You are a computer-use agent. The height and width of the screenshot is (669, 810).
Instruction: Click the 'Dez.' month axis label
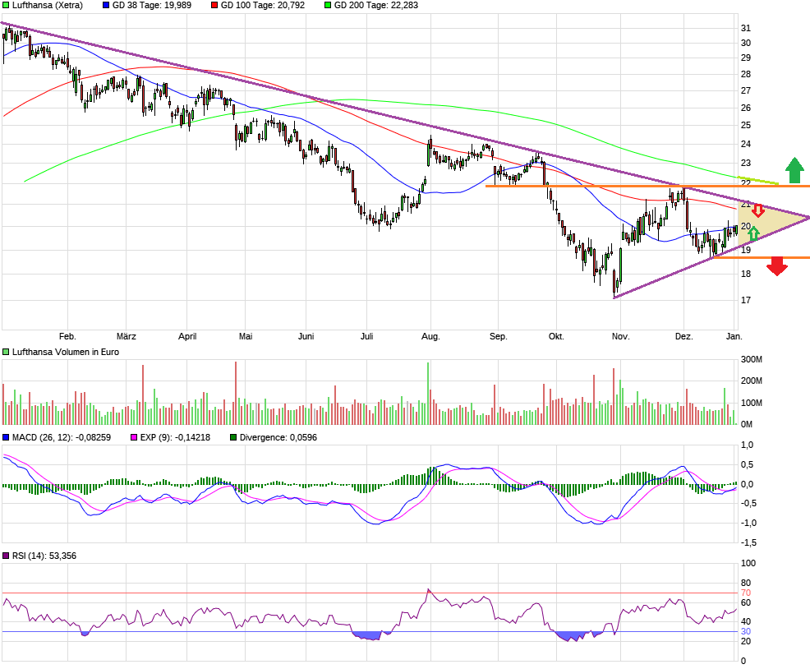pyautogui.click(x=684, y=337)
